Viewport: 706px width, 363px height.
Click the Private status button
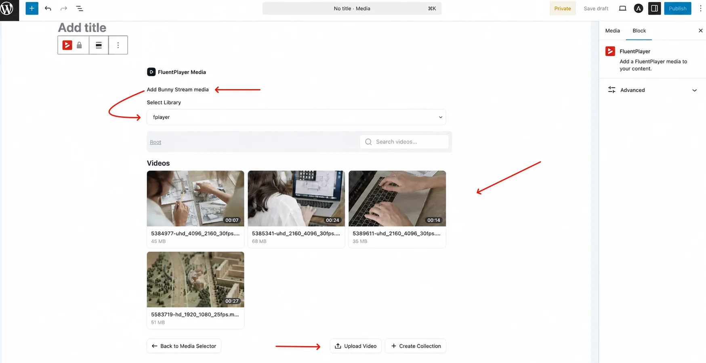(x=563, y=8)
